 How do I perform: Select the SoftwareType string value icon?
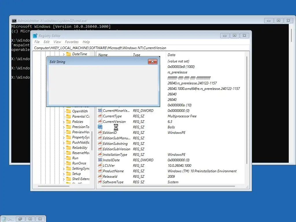coord(100,182)
